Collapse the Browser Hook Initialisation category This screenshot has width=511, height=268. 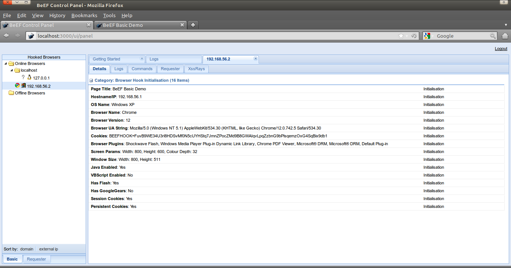(x=91, y=80)
